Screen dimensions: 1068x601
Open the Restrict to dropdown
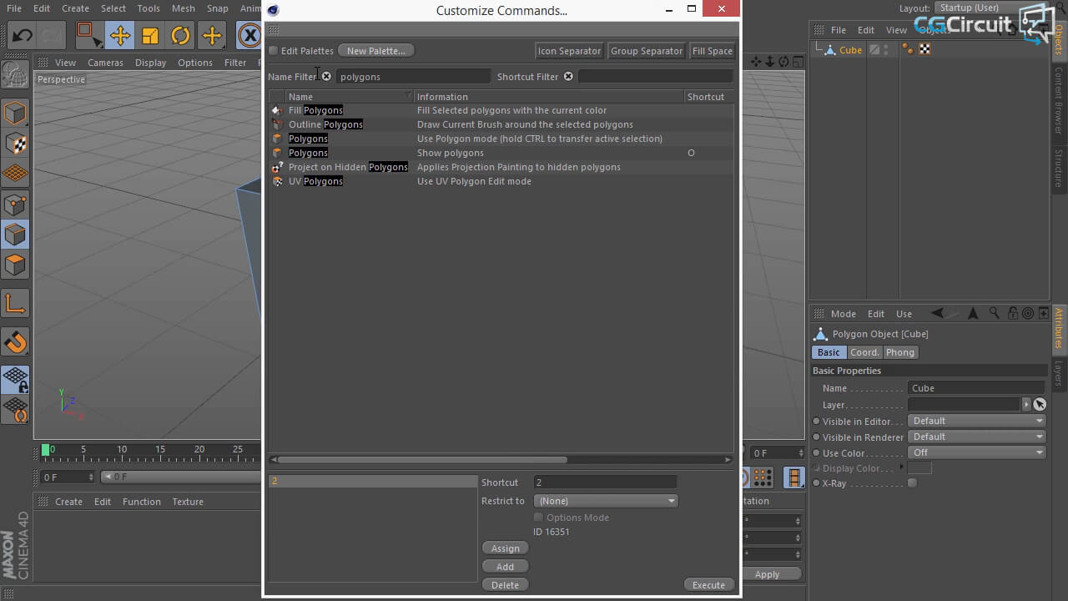pyautogui.click(x=606, y=501)
